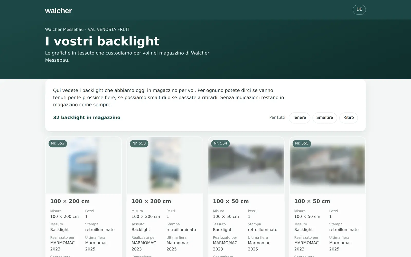Viewport: 411px width, 257px height.
Task: Open the Nr. 555 backlight thumbnail
Action: pos(327,165)
